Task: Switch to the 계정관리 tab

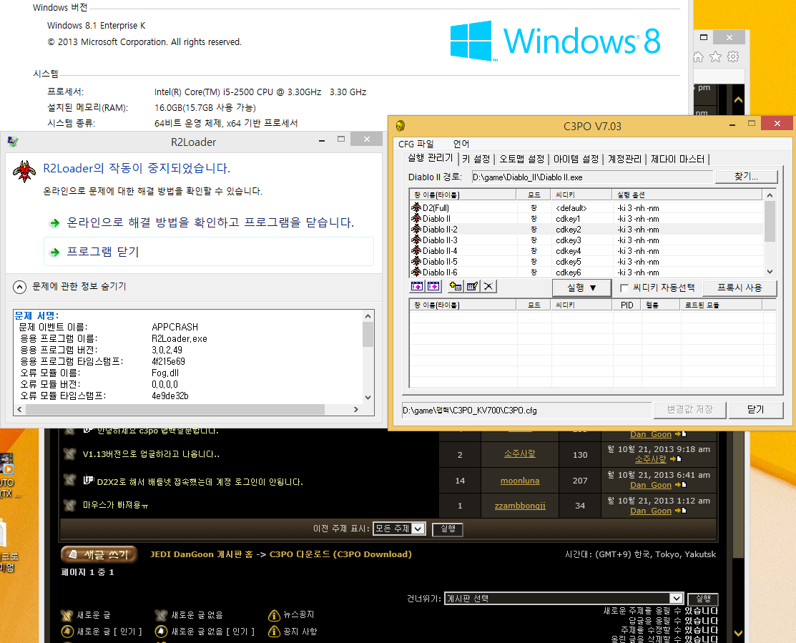Action: pos(624,159)
